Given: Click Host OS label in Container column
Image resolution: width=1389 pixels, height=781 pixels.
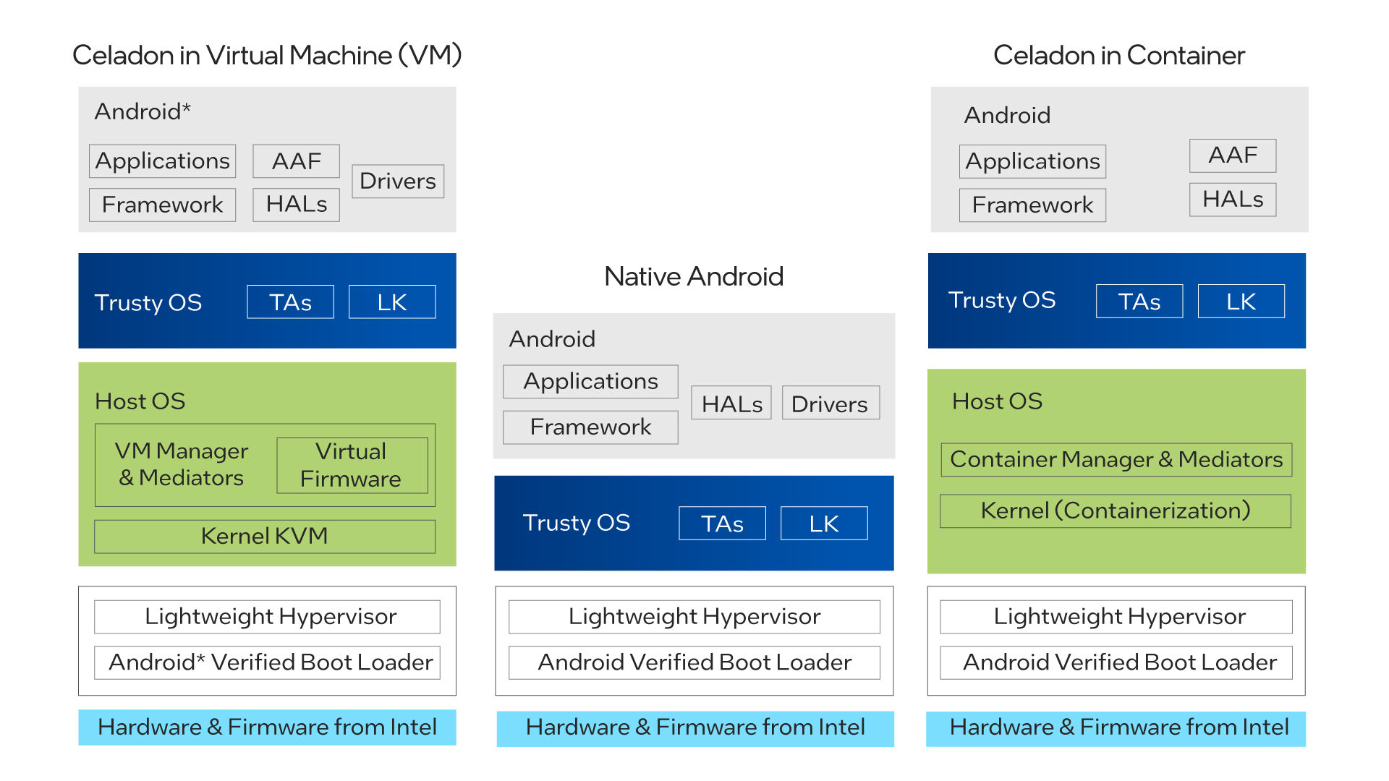Looking at the screenshot, I should [997, 401].
